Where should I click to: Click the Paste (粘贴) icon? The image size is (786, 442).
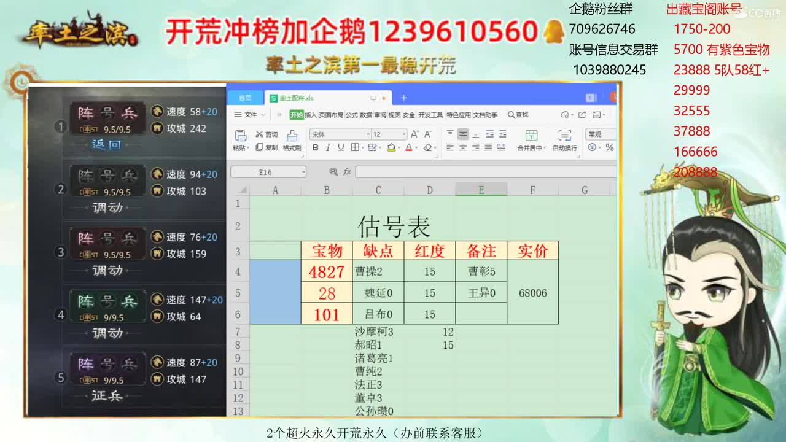tap(241, 135)
